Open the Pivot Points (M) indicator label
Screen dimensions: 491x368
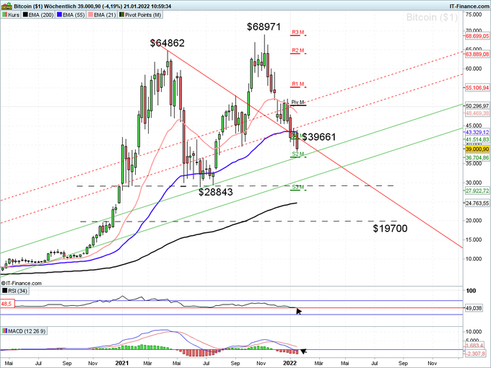point(140,14)
